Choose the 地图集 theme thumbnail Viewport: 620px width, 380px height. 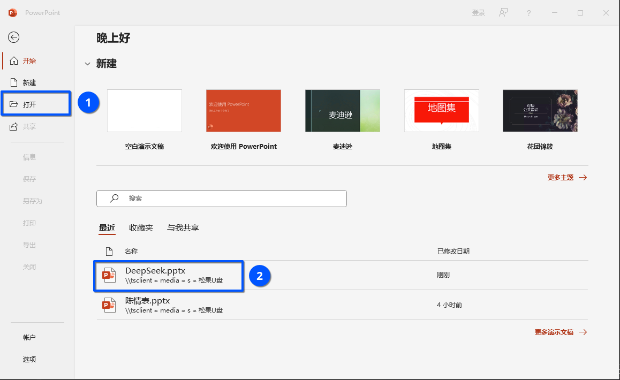(442, 111)
